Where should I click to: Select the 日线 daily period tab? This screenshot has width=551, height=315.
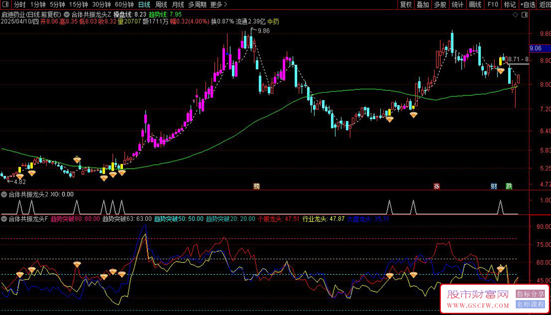144,4
